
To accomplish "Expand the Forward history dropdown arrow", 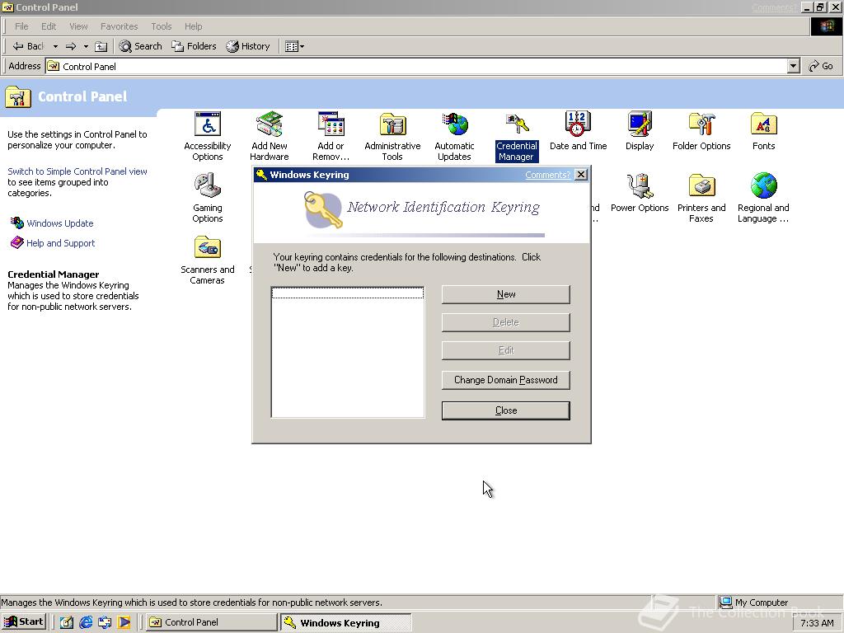I will point(86,46).
